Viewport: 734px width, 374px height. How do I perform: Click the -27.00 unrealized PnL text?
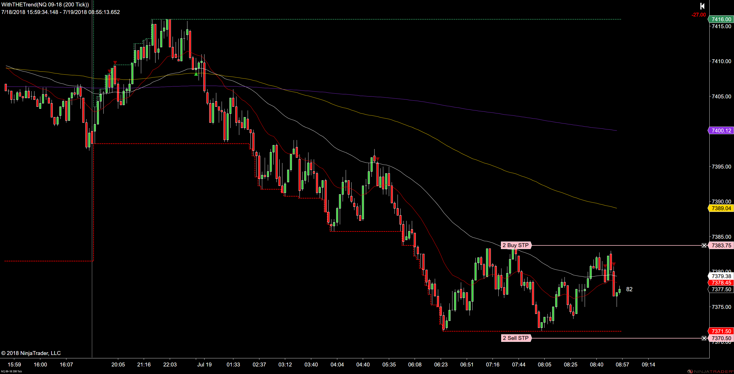click(x=699, y=15)
